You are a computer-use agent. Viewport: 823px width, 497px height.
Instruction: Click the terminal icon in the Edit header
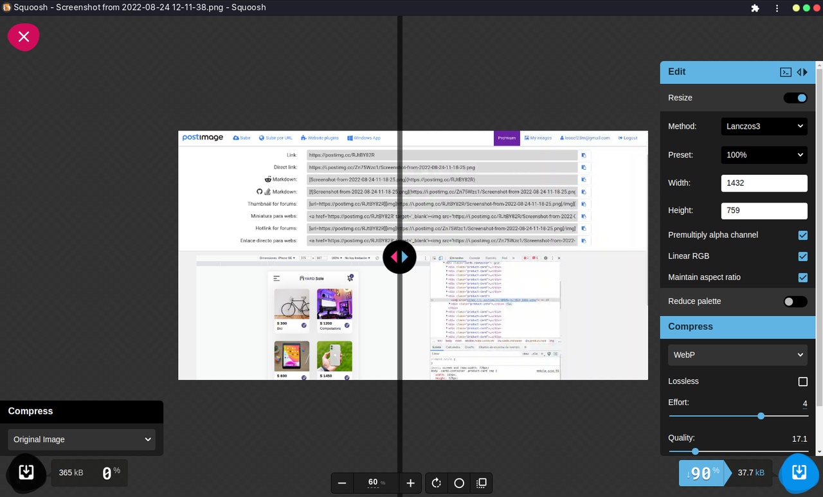[x=785, y=72]
